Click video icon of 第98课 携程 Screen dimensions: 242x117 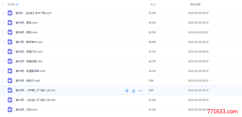pos(10,32)
